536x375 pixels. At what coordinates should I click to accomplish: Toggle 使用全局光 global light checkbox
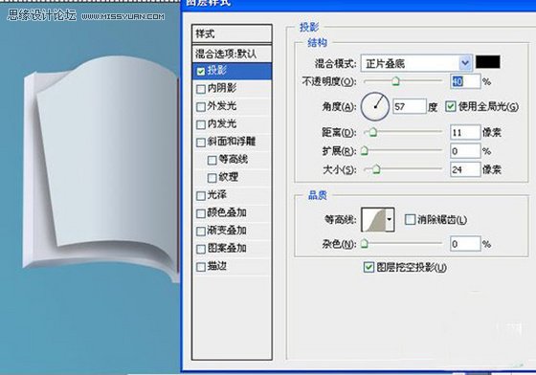(451, 106)
